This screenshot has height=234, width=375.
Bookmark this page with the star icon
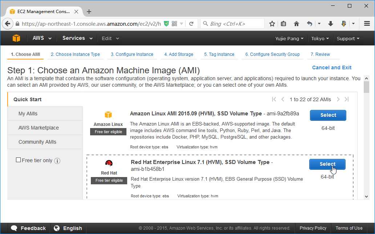(x=272, y=24)
